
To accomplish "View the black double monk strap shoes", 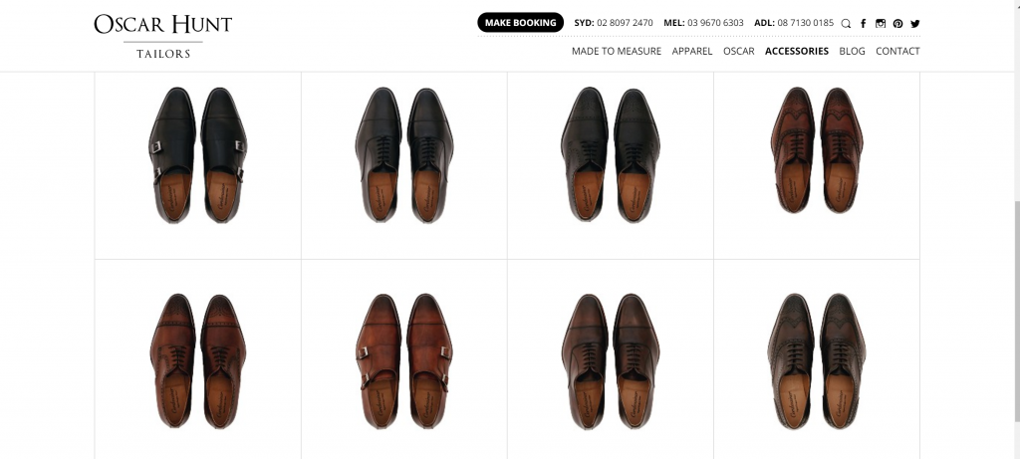I will [x=197, y=154].
